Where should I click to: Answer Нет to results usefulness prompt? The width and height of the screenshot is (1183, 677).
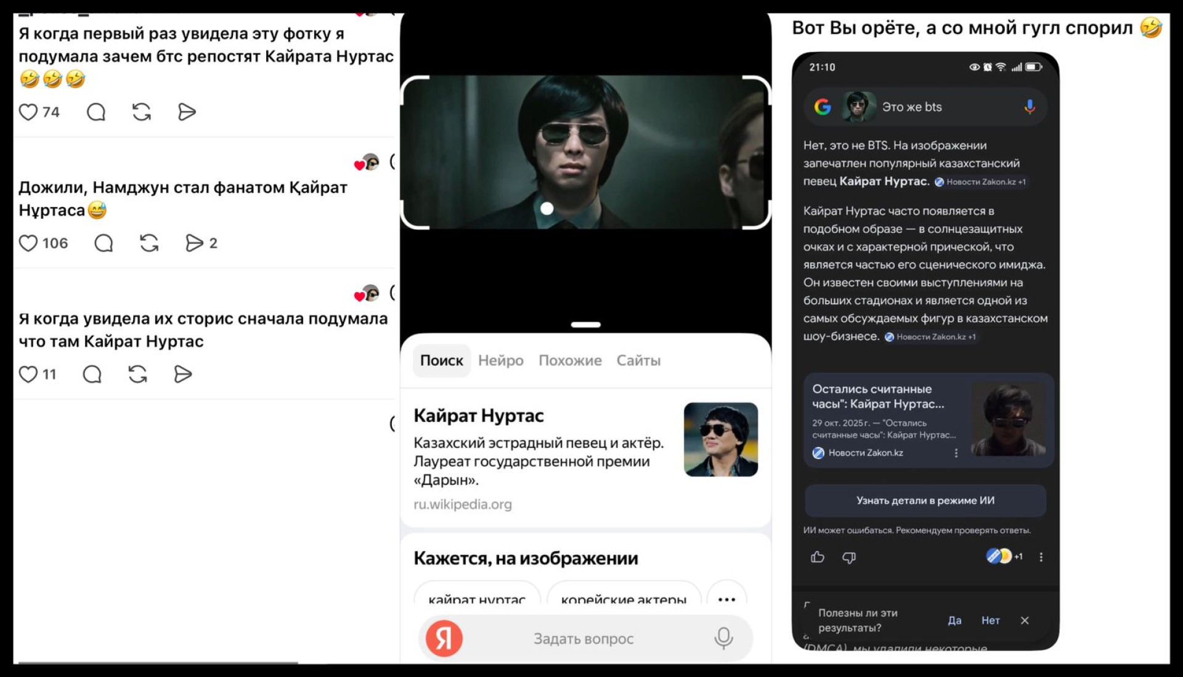point(990,621)
